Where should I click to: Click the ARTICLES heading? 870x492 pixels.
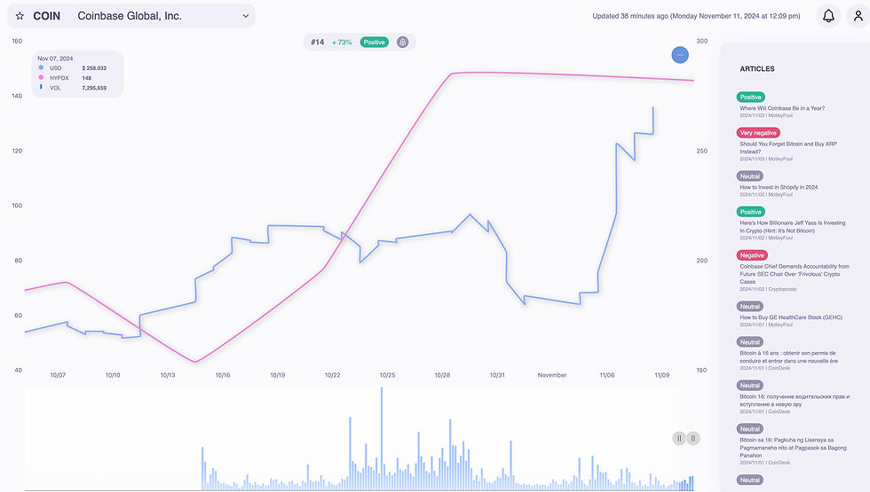pyautogui.click(x=756, y=69)
